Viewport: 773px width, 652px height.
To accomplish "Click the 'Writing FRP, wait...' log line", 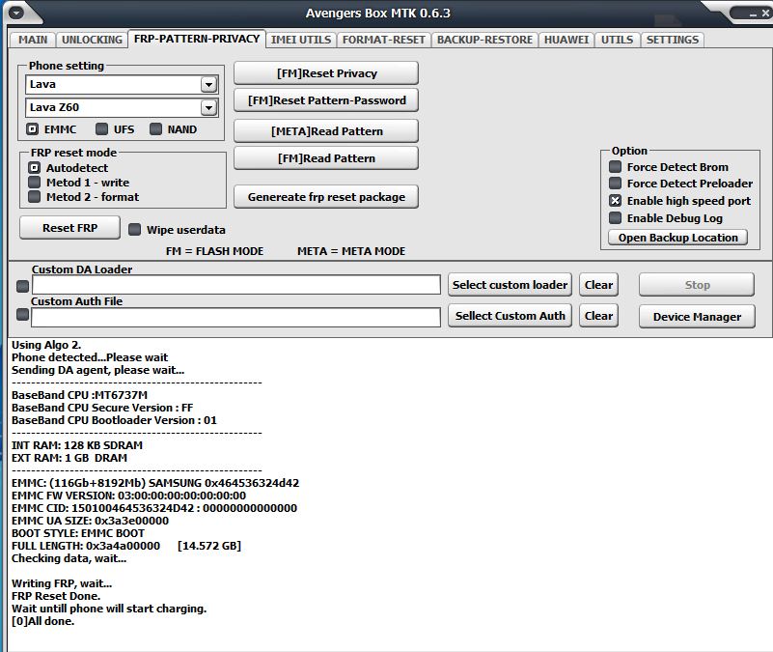I will pos(62,583).
